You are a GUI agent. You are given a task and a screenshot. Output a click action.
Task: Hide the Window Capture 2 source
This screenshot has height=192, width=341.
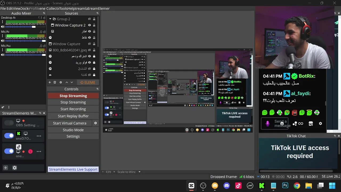(90, 25)
